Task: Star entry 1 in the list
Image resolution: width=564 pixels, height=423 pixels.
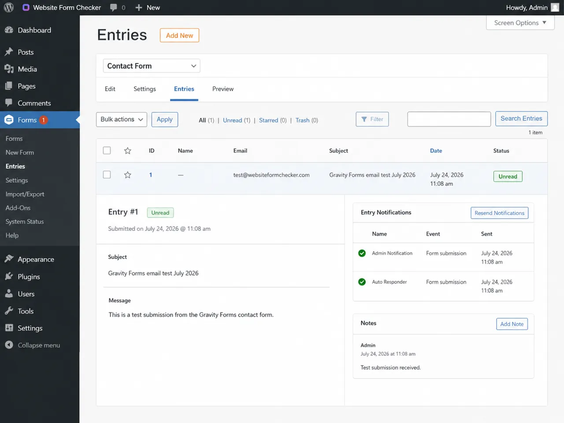Action: [128, 175]
